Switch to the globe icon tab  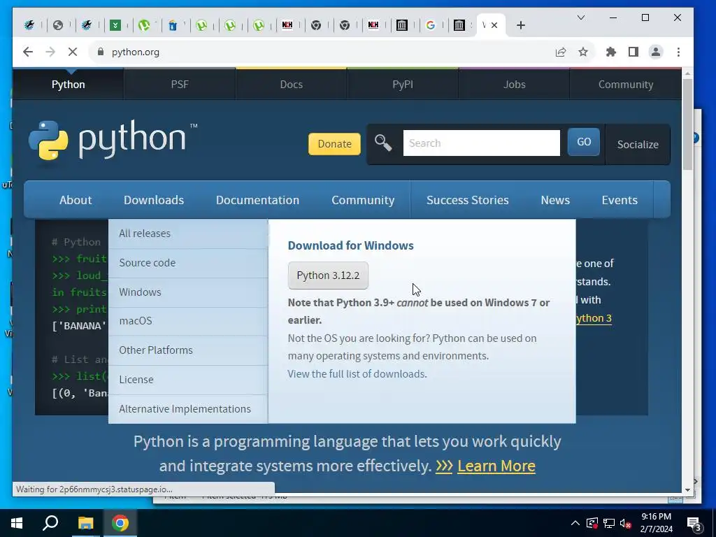pyautogui.click(x=58, y=25)
